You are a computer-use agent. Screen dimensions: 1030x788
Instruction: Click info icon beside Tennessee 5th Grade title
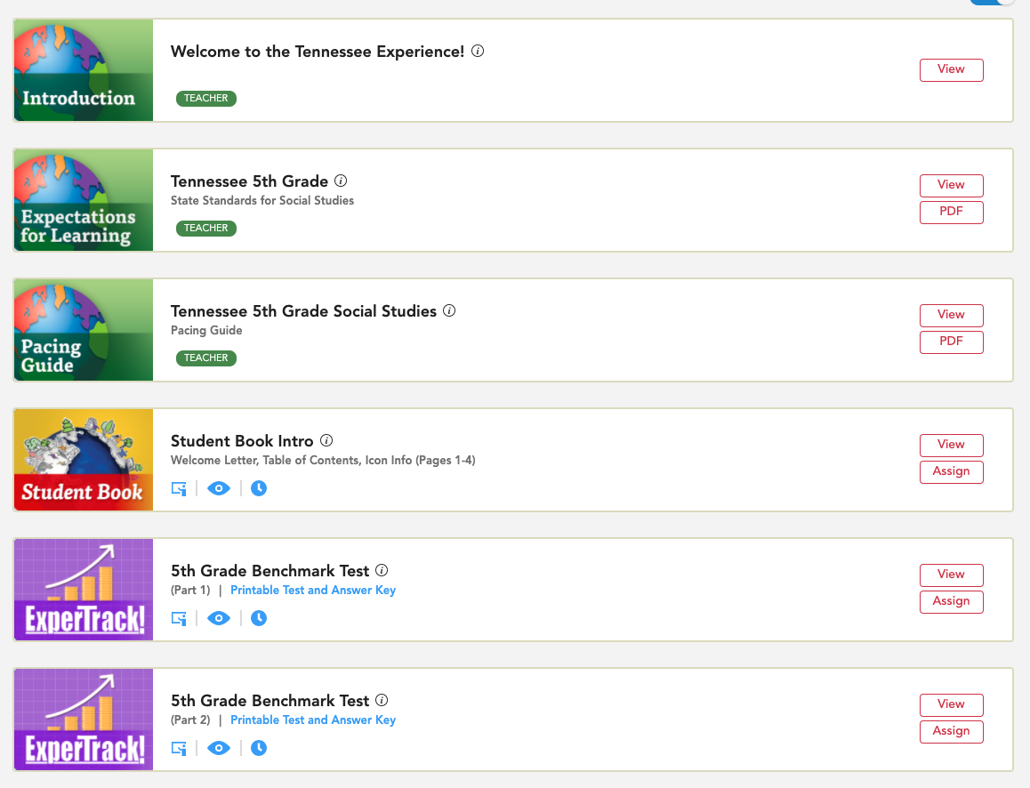(x=341, y=181)
